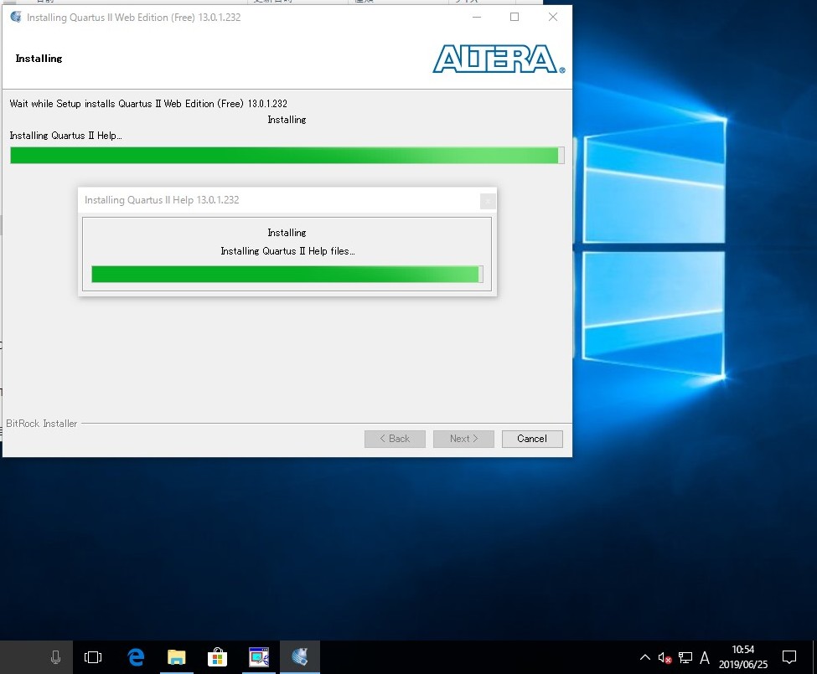Open Snipping Tool from the taskbar
The height and width of the screenshot is (674, 817).
(258, 657)
